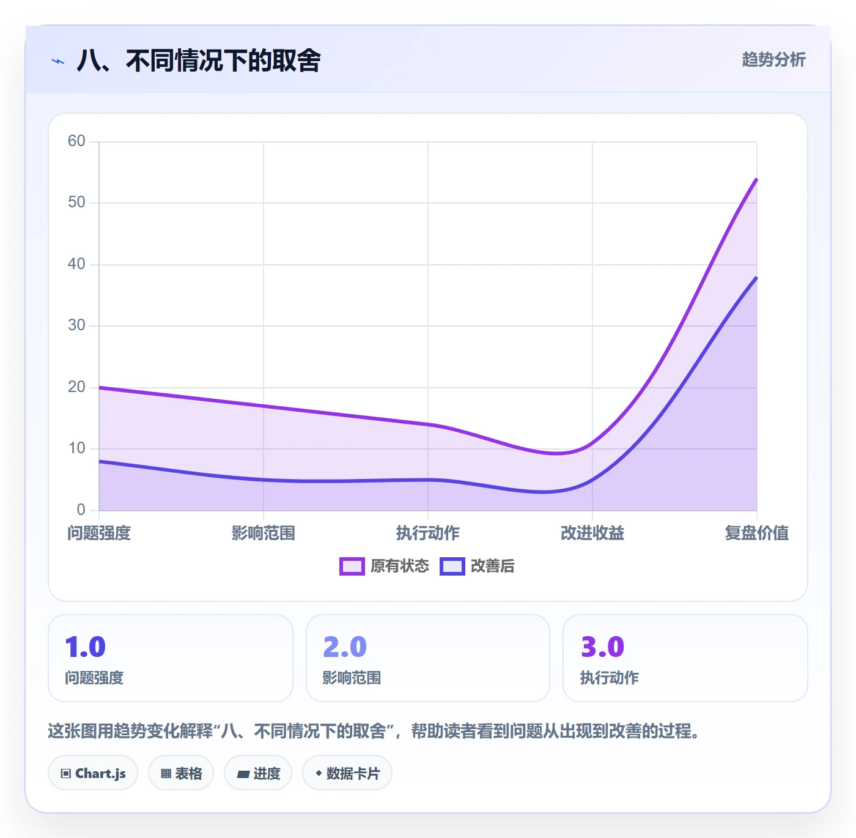Click the 复盘价值 x-axis label
The image size is (856, 838).
[x=757, y=533]
